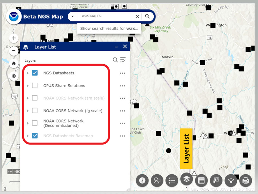Click the info About widget icon
The width and height of the screenshot is (258, 194).
142,181
